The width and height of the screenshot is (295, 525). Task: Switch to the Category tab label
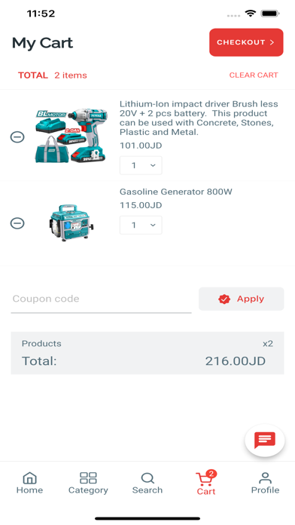(88, 490)
